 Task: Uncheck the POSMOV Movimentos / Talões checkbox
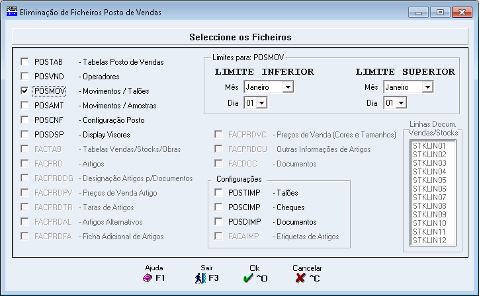click(x=25, y=91)
